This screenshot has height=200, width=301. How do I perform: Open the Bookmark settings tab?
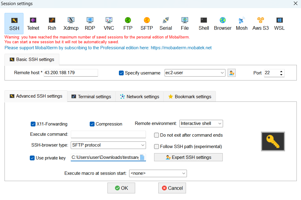point(190,97)
